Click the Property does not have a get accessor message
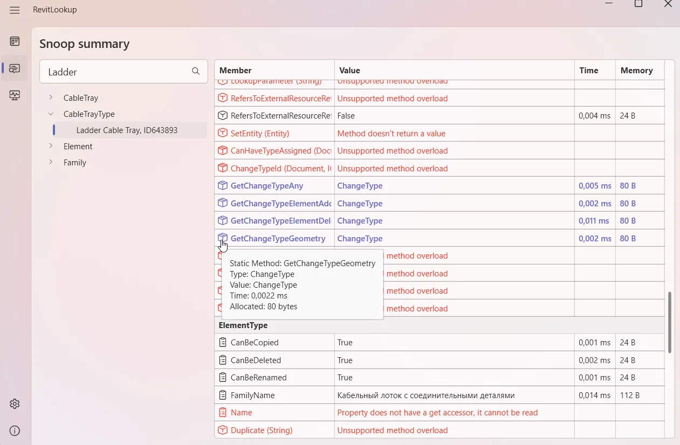Image resolution: width=680 pixels, height=445 pixels. (x=437, y=413)
